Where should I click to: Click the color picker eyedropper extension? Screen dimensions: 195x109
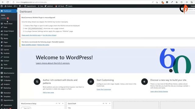tap(172, 2)
